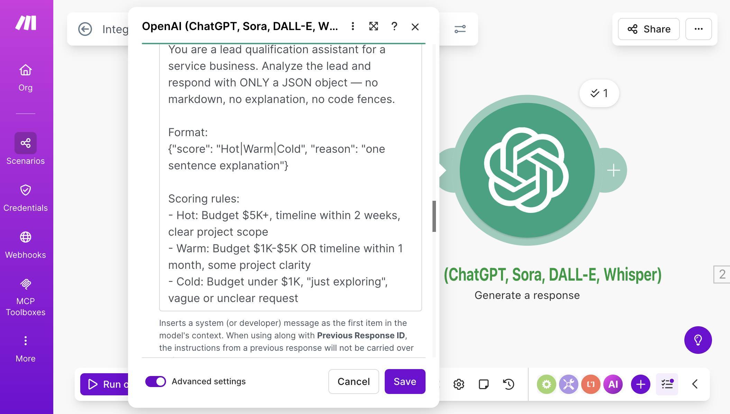Open help for the OpenAI module
This screenshot has width=730, height=414.
coord(394,26)
